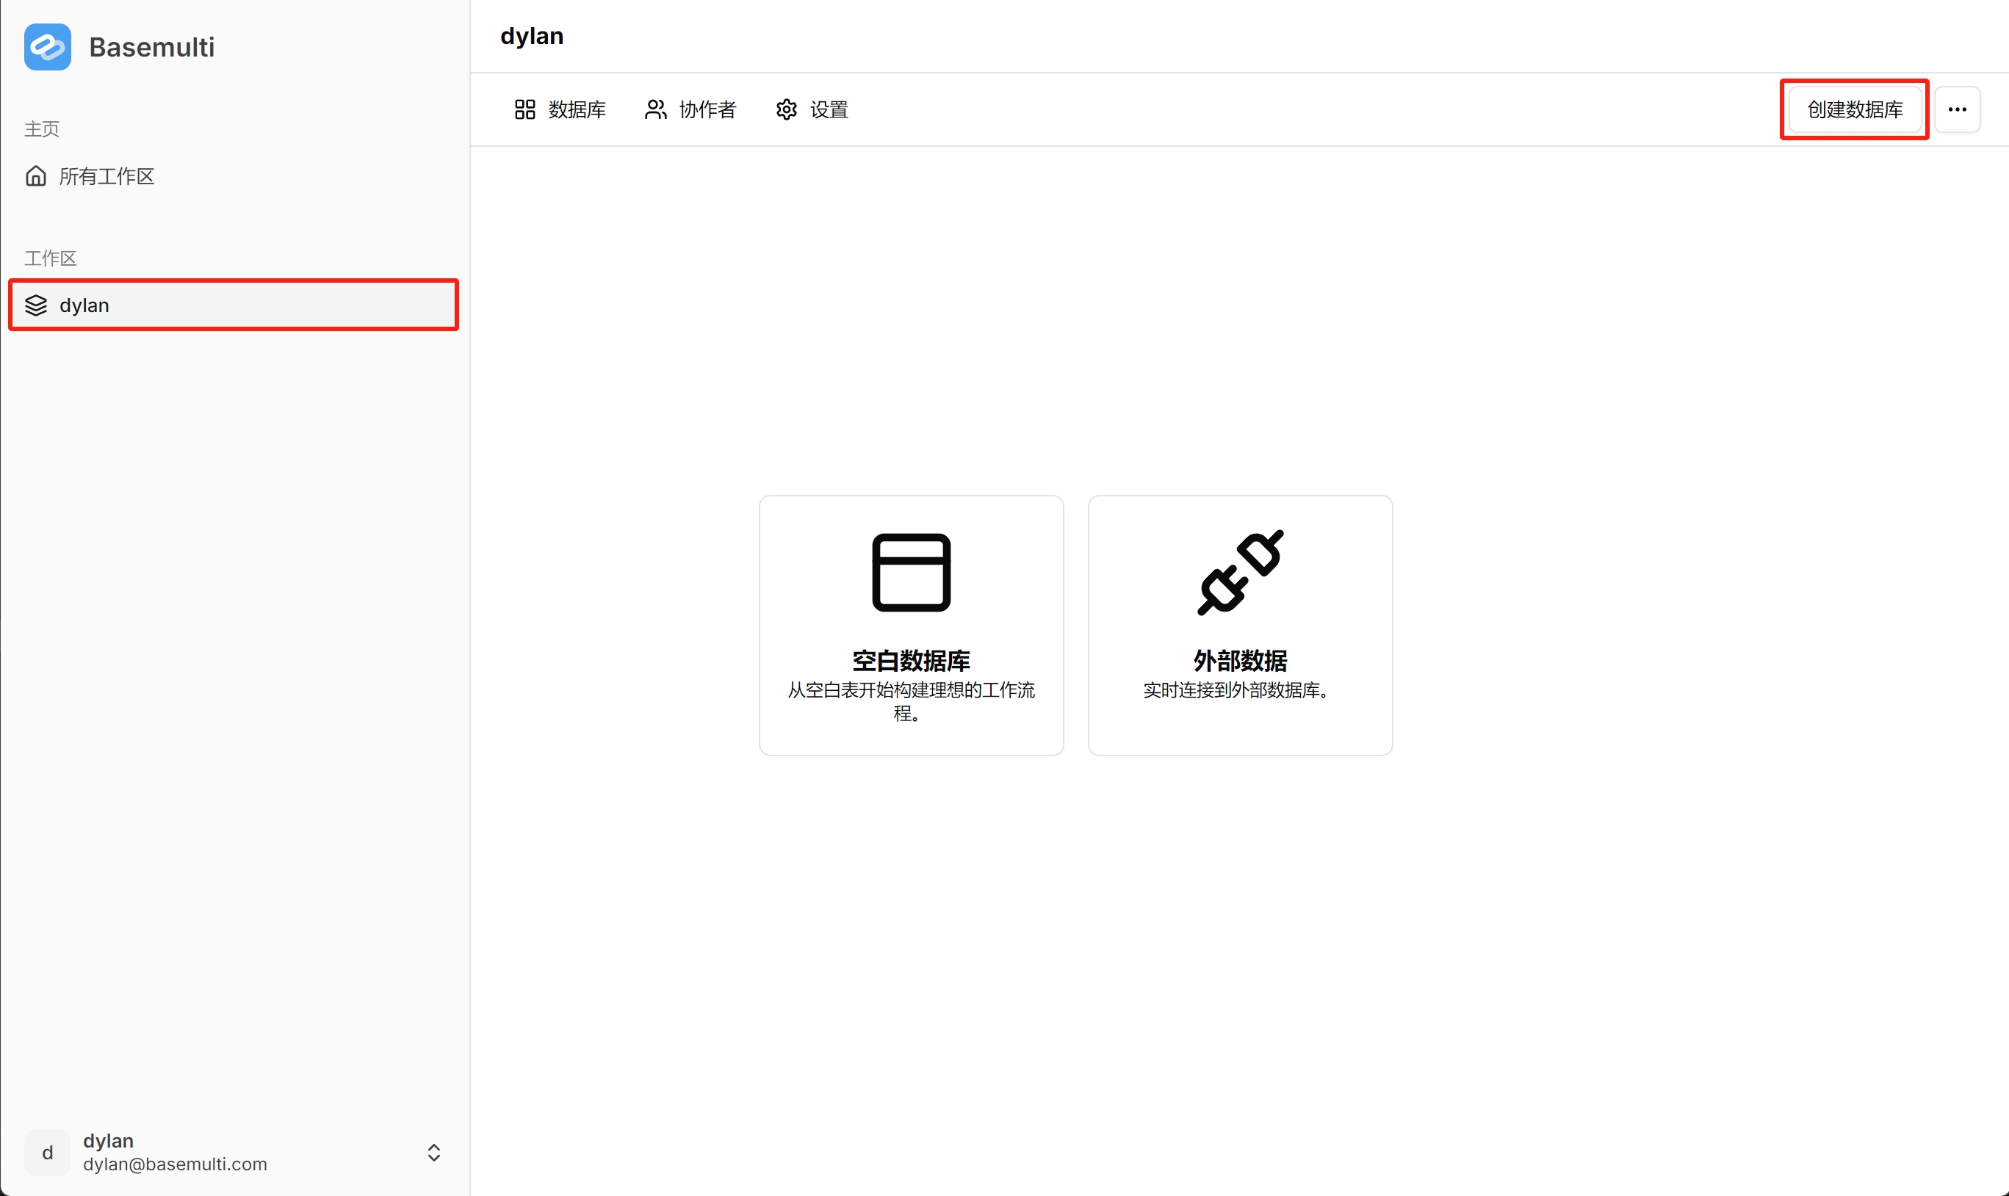Click the dylan username above the email
Image resolution: width=2009 pixels, height=1196 pixels.
point(108,1141)
